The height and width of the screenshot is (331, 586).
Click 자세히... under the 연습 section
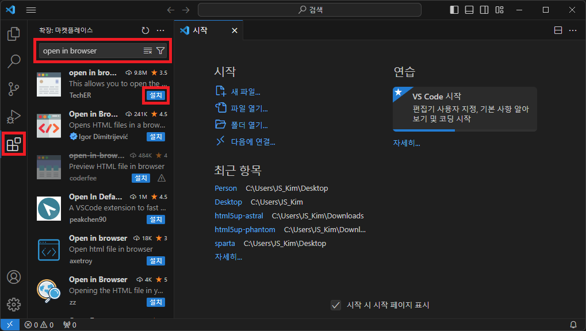[x=406, y=143]
